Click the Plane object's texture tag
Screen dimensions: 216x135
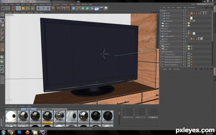(x=194, y=33)
